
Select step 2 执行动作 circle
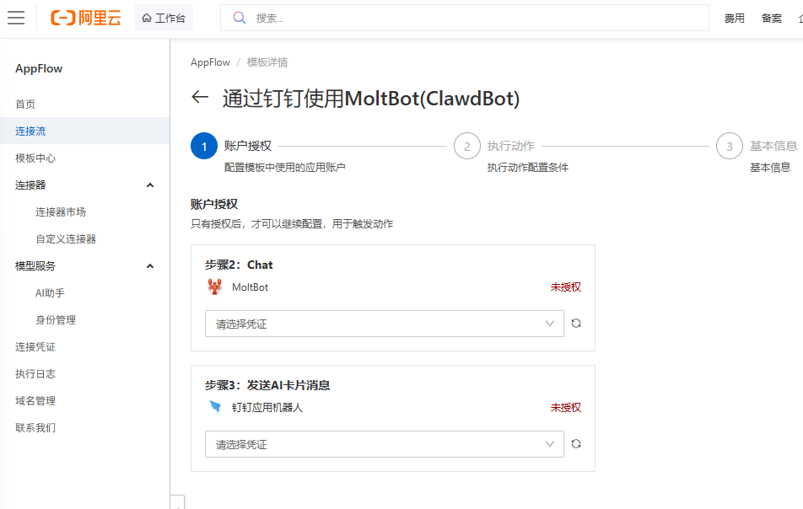(467, 147)
